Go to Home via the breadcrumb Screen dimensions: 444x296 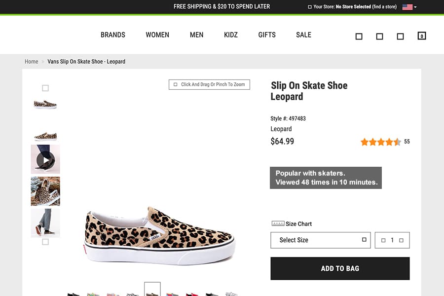[32, 62]
